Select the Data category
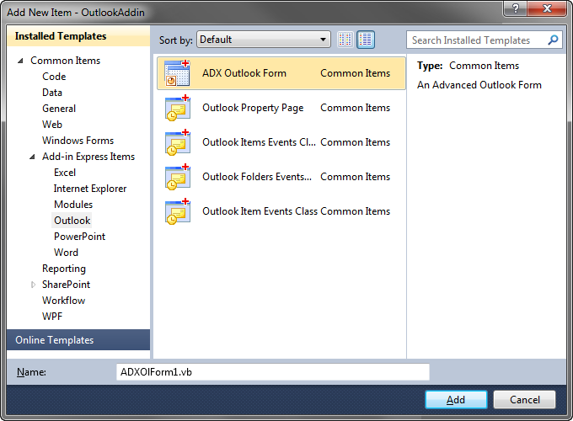Viewport: 573px width, 421px height. [x=52, y=93]
